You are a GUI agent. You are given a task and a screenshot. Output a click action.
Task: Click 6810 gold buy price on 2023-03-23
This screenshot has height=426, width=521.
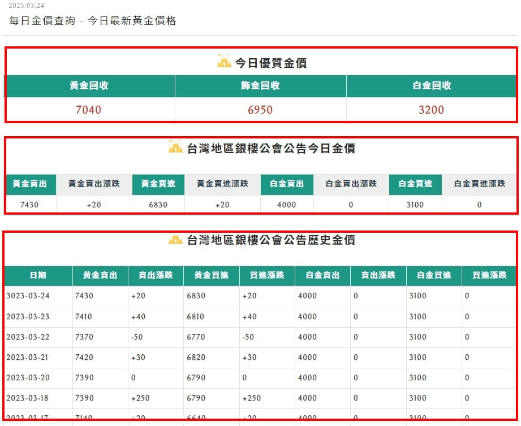coord(195,316)
